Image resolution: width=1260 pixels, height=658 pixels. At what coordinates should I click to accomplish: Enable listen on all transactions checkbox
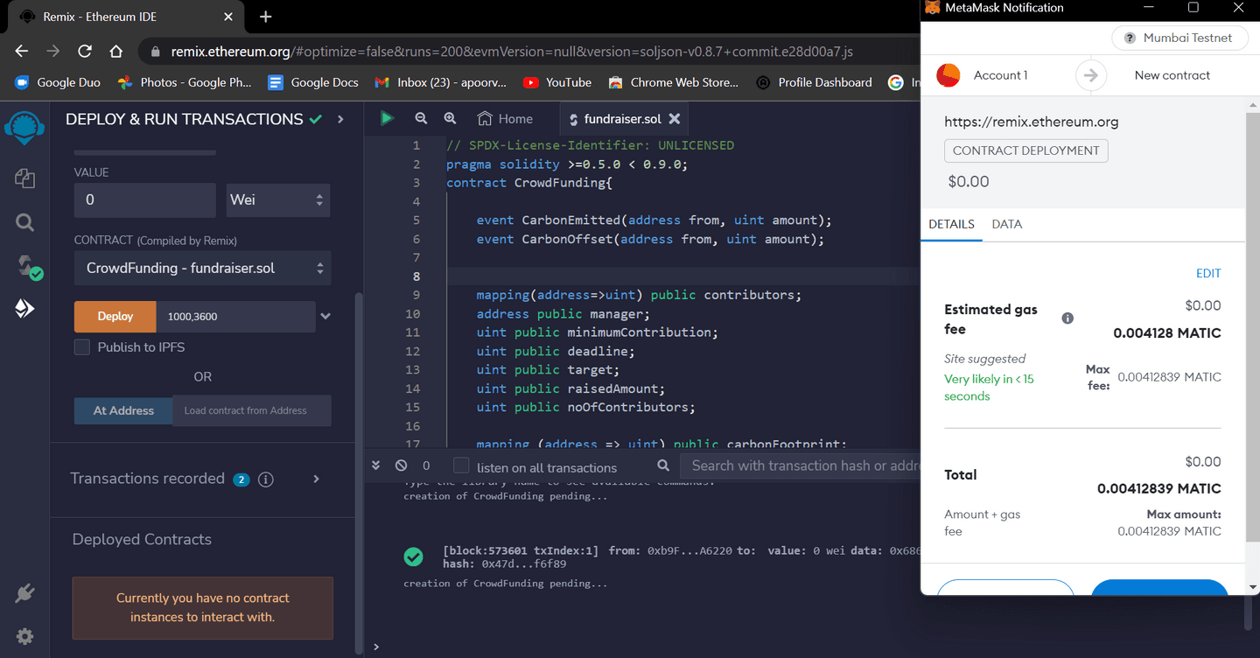(x=461, y=466)
